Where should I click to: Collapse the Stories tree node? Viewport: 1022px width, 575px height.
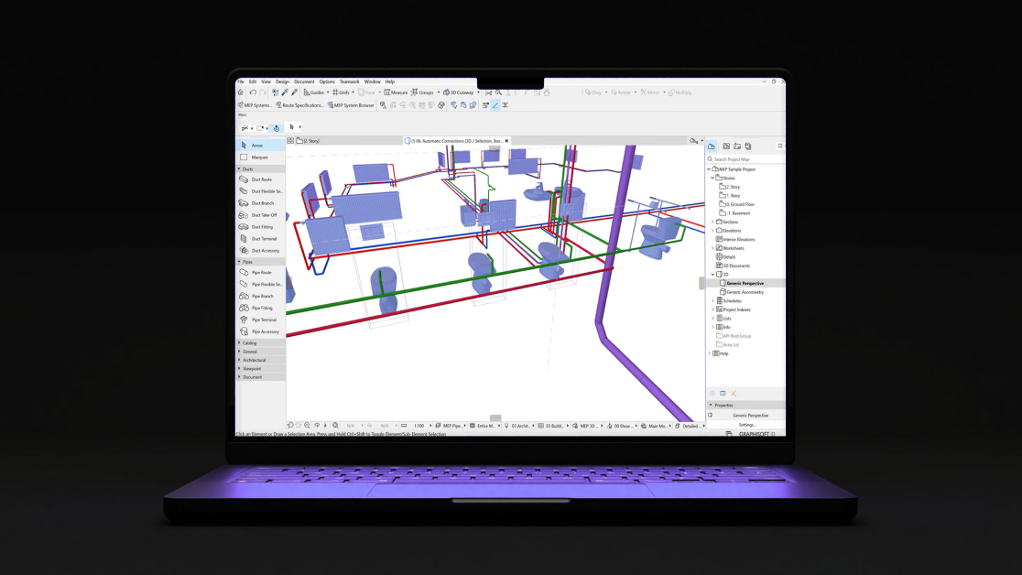[x=713, y=178]
